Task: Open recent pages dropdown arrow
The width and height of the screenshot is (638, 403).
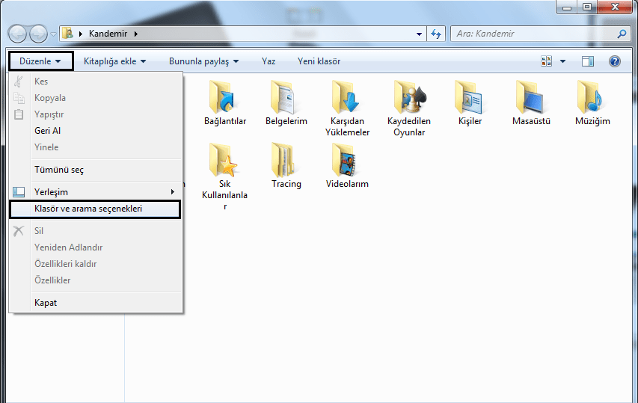Action: [53, 34]
